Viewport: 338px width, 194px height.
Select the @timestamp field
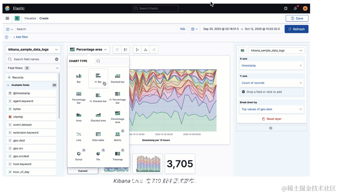pyautogui.click(x=31, y=93)
